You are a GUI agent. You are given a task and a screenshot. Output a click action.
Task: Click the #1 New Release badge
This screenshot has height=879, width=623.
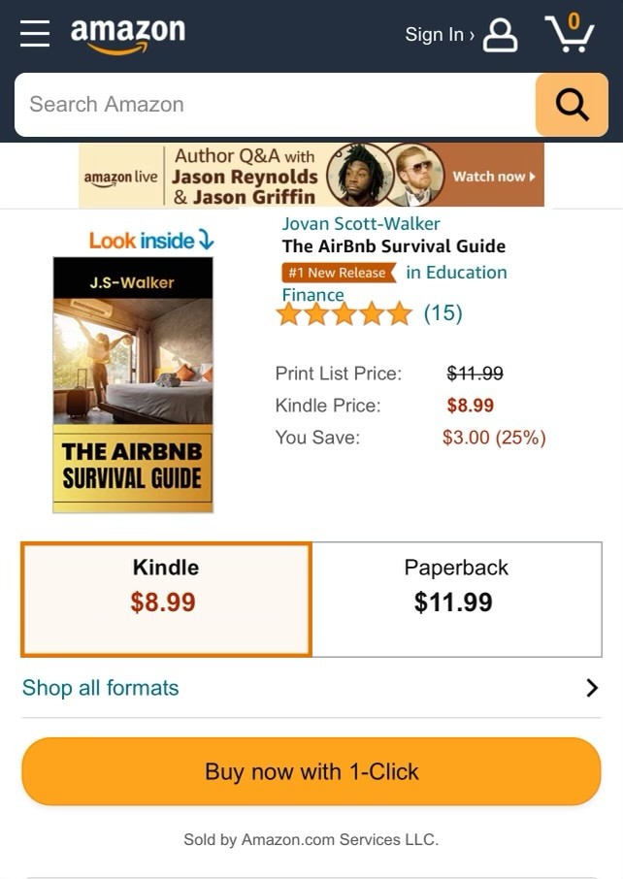click(x=338, y=273)
